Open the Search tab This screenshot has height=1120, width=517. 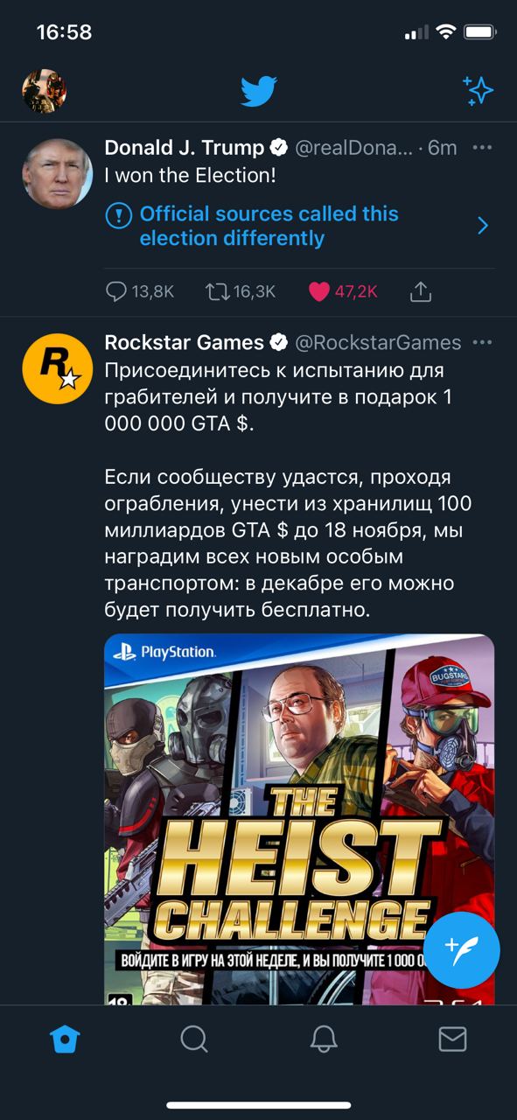[x=194, y=1039]
